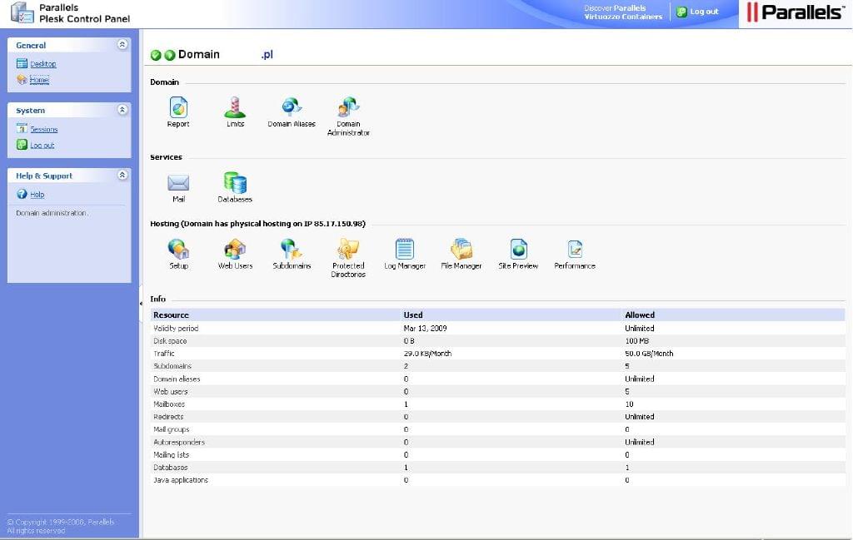The width and height of the screenshot is (853, 540).
Task: Click the Hosting section heading with IP address
Action: [x=258, y=224]
